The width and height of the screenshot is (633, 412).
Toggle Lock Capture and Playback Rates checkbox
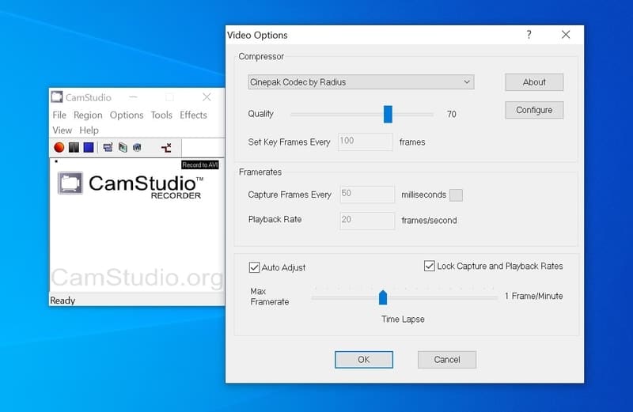[x=429, y=266]
